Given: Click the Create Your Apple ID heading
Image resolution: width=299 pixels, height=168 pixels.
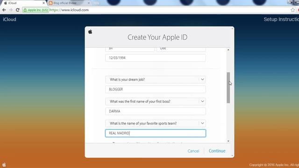Looking at the screenshot, I should tap(157, 37).
